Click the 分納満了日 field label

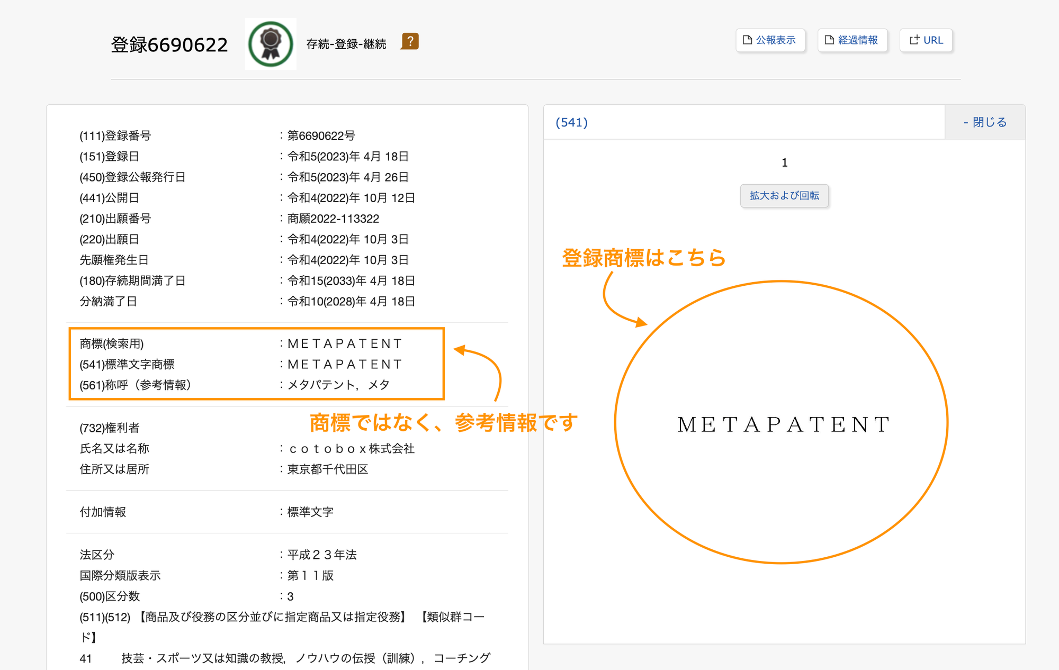click(x=109, y=301)
